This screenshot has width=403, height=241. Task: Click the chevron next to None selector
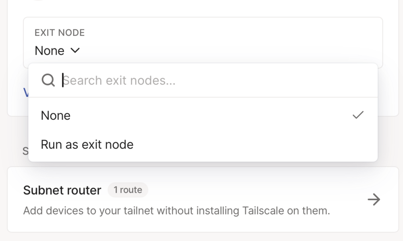75,50
